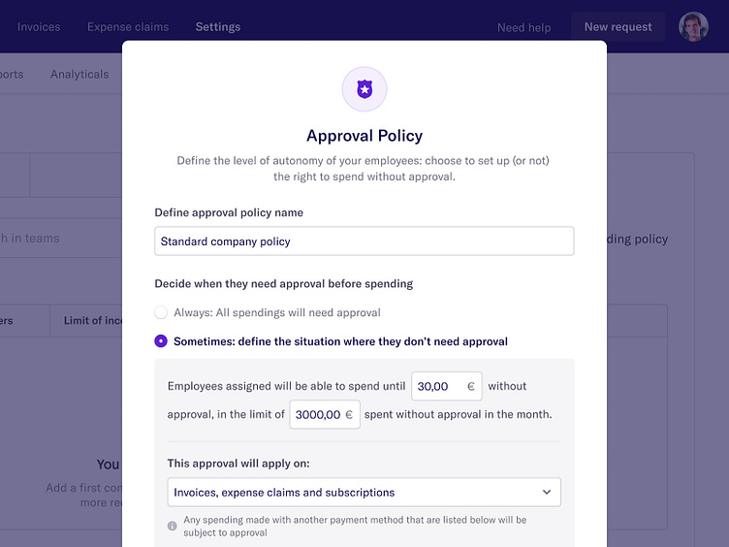Click the Approval Policy heading

click(364, 136)
